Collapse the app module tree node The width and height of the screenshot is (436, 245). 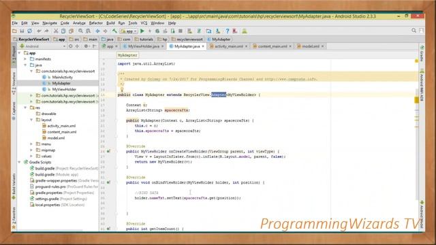point(20,53)
